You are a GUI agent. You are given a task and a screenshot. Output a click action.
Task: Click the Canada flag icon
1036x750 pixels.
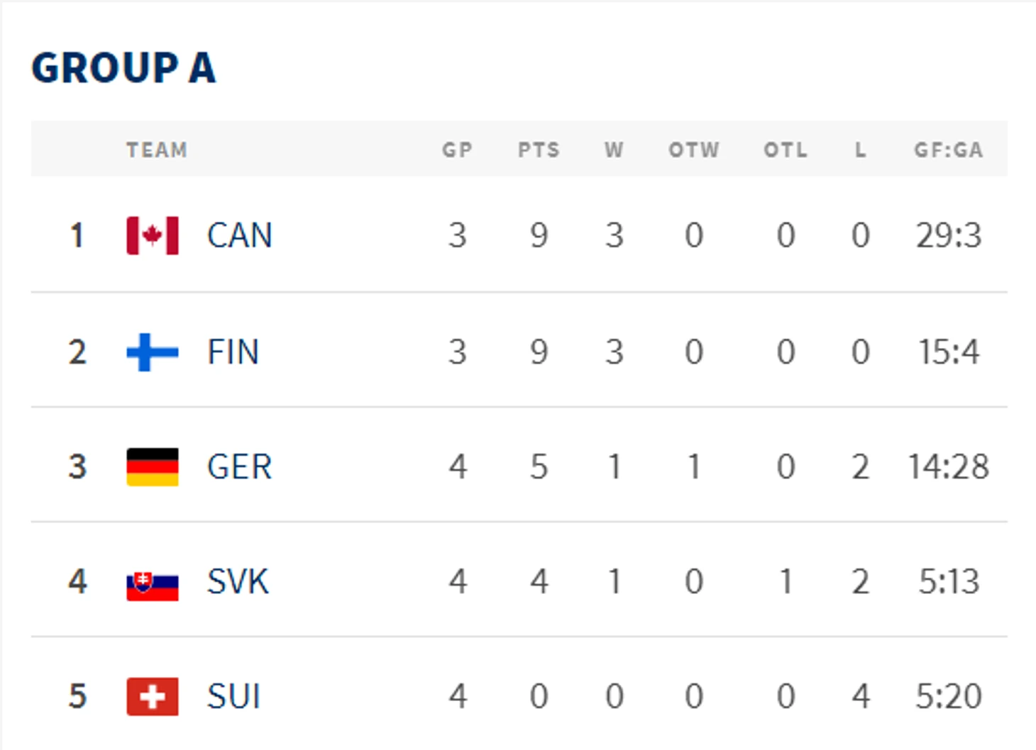click(152, 235)
